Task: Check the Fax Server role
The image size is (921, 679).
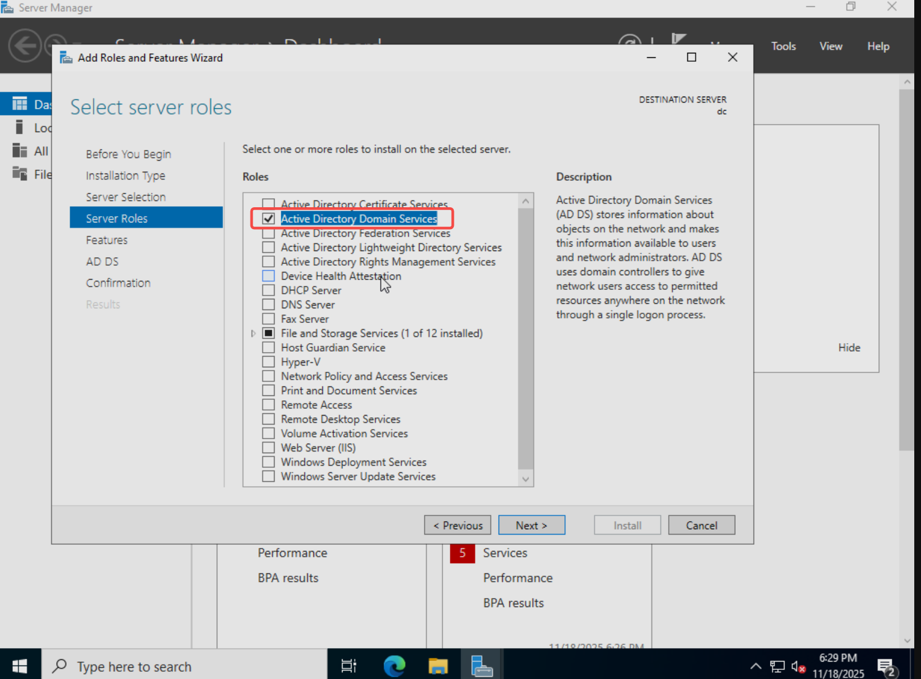Action: coord(268,318)
